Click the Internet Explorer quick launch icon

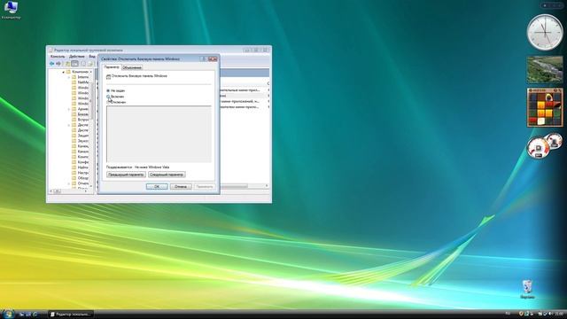coord(35,315)
